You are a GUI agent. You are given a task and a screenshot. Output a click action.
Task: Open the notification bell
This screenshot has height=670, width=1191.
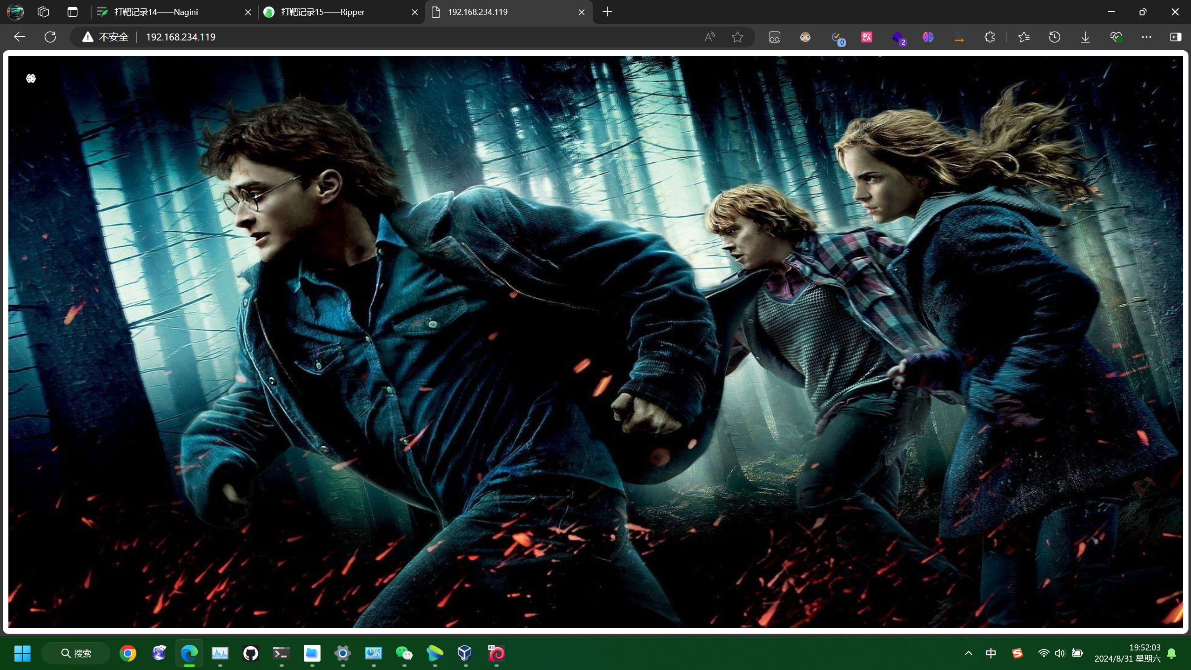(x=1172, y=653)
